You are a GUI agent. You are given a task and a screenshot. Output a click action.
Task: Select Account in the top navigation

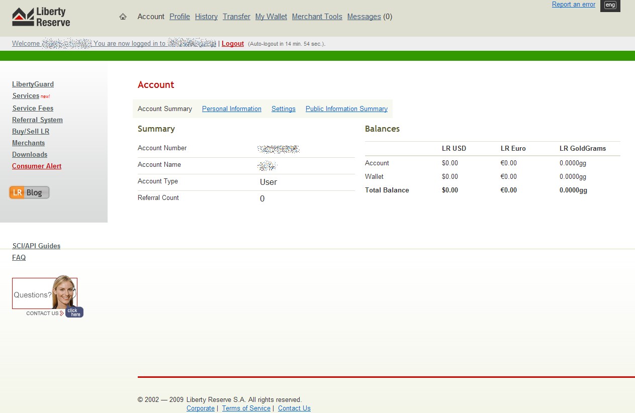(151, 17)
